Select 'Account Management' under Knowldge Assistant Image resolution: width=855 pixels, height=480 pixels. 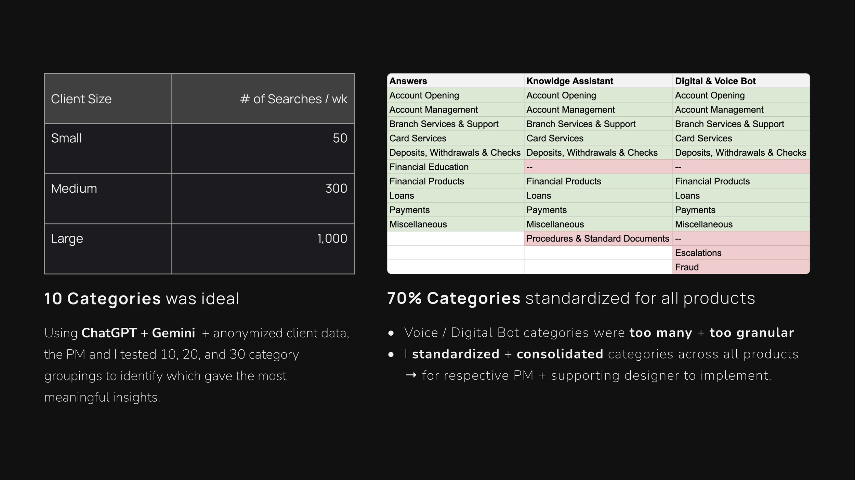(598, 109)
